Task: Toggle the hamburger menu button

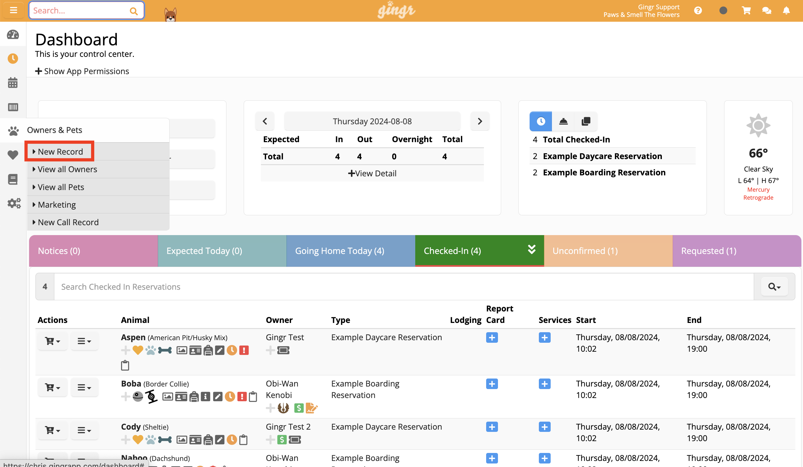Action: point(13,11)
